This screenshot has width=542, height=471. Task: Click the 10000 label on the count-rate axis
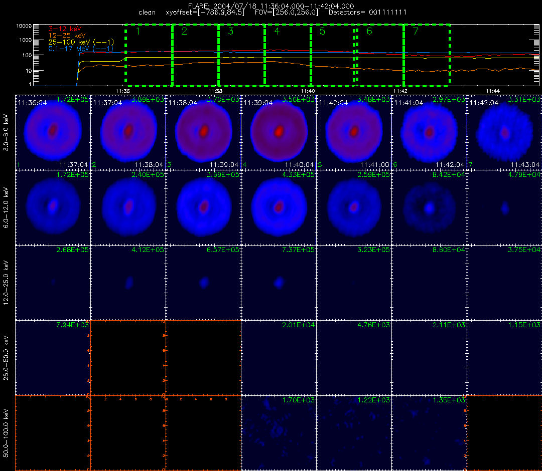pos(24,26)
